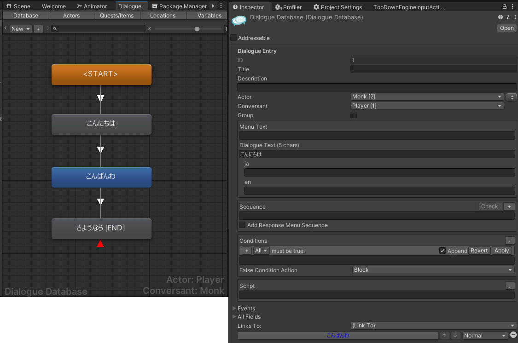Image resolution: width=518 pixels, height=343 pixels.
Task: Click the Script ellipsis icon
Action: coord(510,286)
